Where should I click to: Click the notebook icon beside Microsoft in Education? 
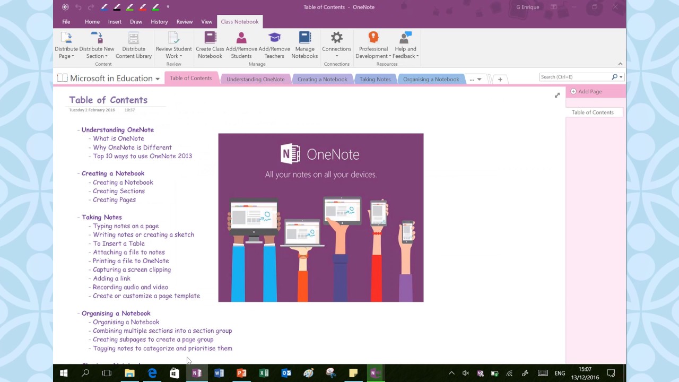point(62,78)
